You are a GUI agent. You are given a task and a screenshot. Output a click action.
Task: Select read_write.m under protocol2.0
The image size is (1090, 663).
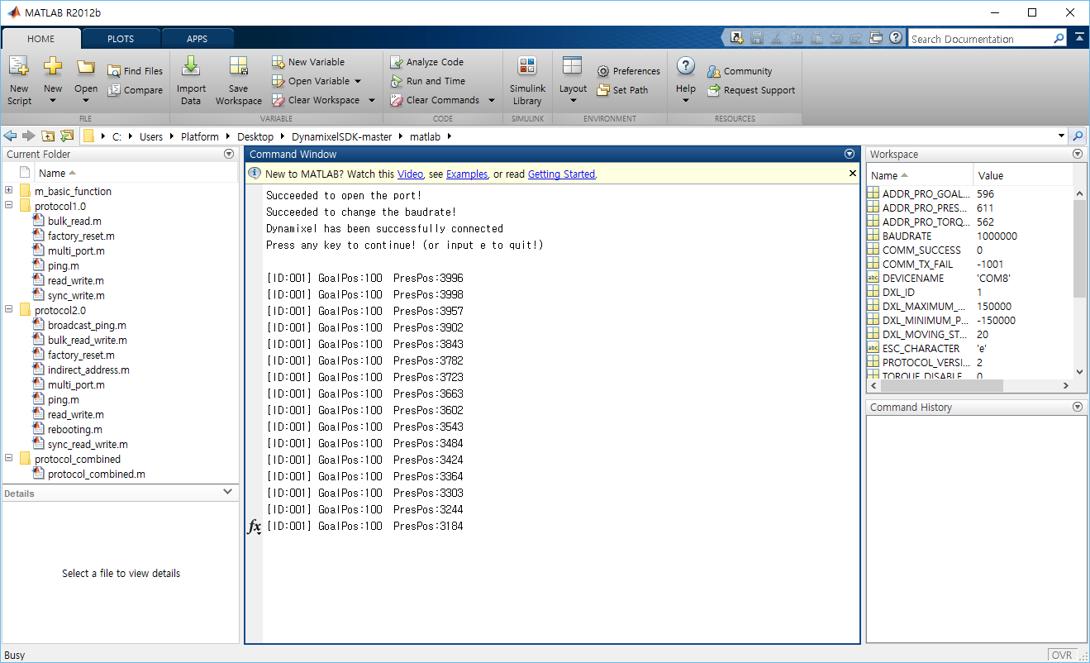click(x=75, y=414)
